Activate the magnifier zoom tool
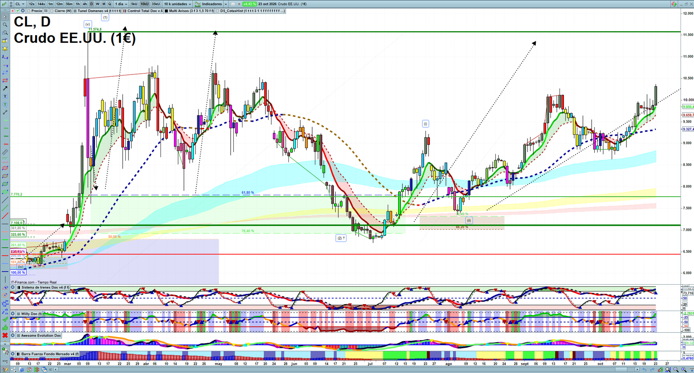694x373 pixels. pos(5,25)
